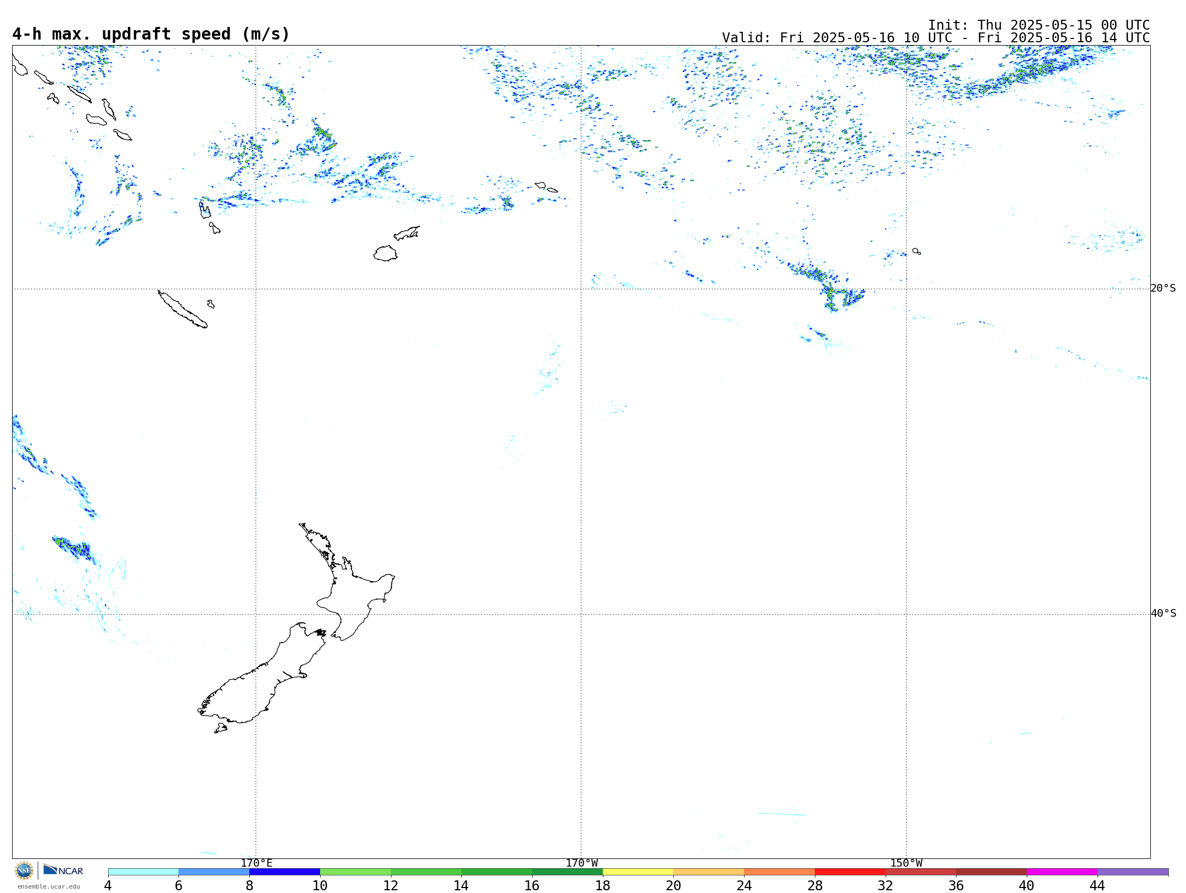
Task: Click the colorbar tick label 44
Action: (x=1098, y=886)
